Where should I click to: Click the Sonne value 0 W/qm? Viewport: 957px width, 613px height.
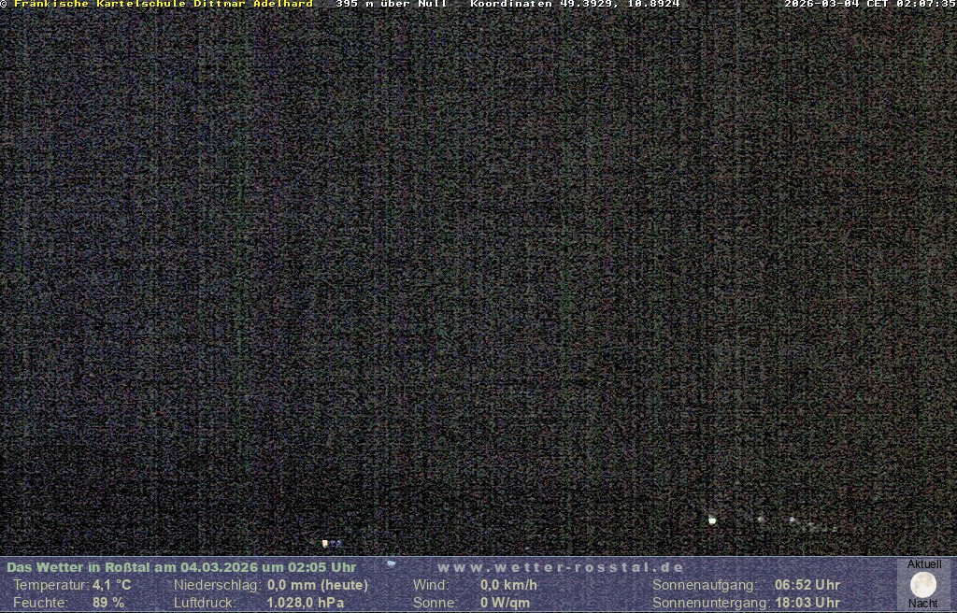click(505, 603)
